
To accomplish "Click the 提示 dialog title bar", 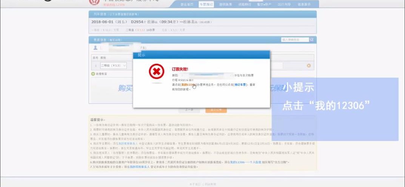I will pos(202,55).
